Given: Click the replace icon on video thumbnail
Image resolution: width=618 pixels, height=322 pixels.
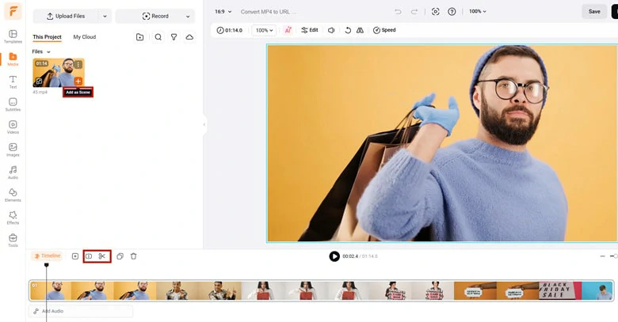Looking at the screenshot, I should coord(39,81).
